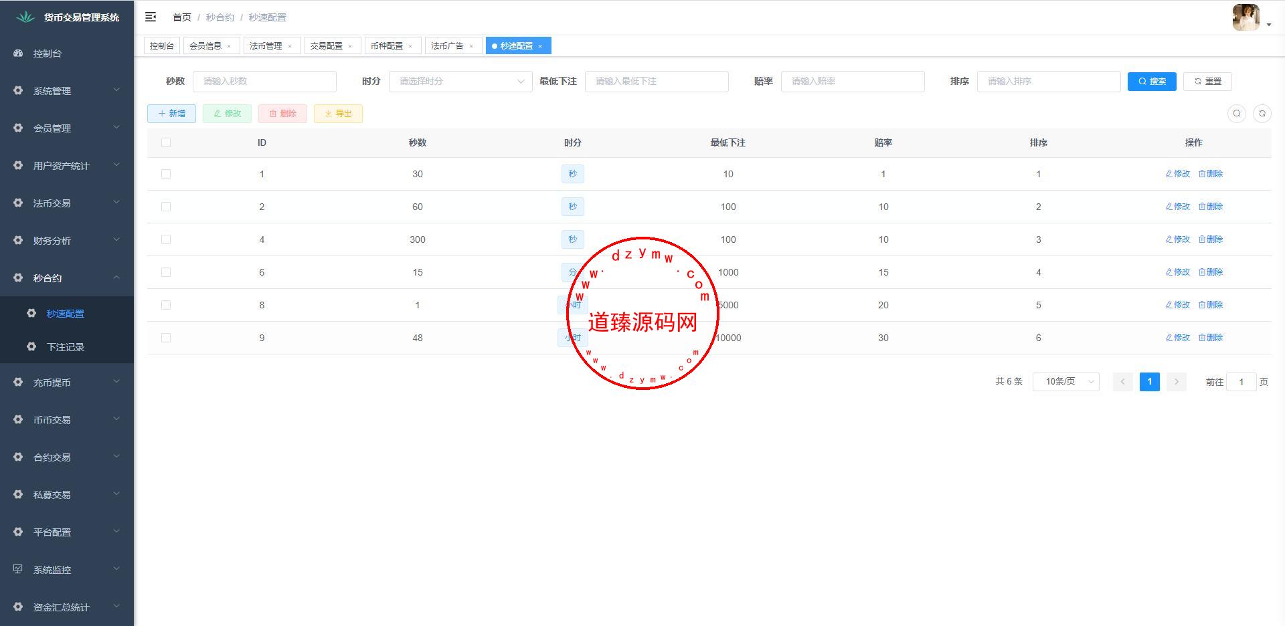Select all rows with the header checkbox
Screen dimensions: 1285x626
166,142
